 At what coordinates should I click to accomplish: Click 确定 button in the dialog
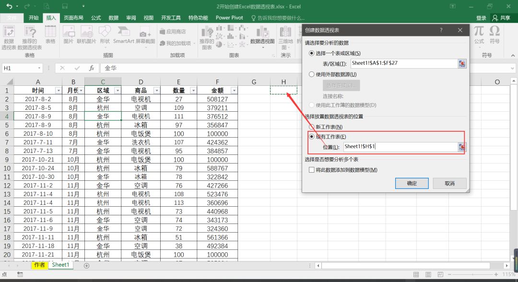[x=412, y=183]
